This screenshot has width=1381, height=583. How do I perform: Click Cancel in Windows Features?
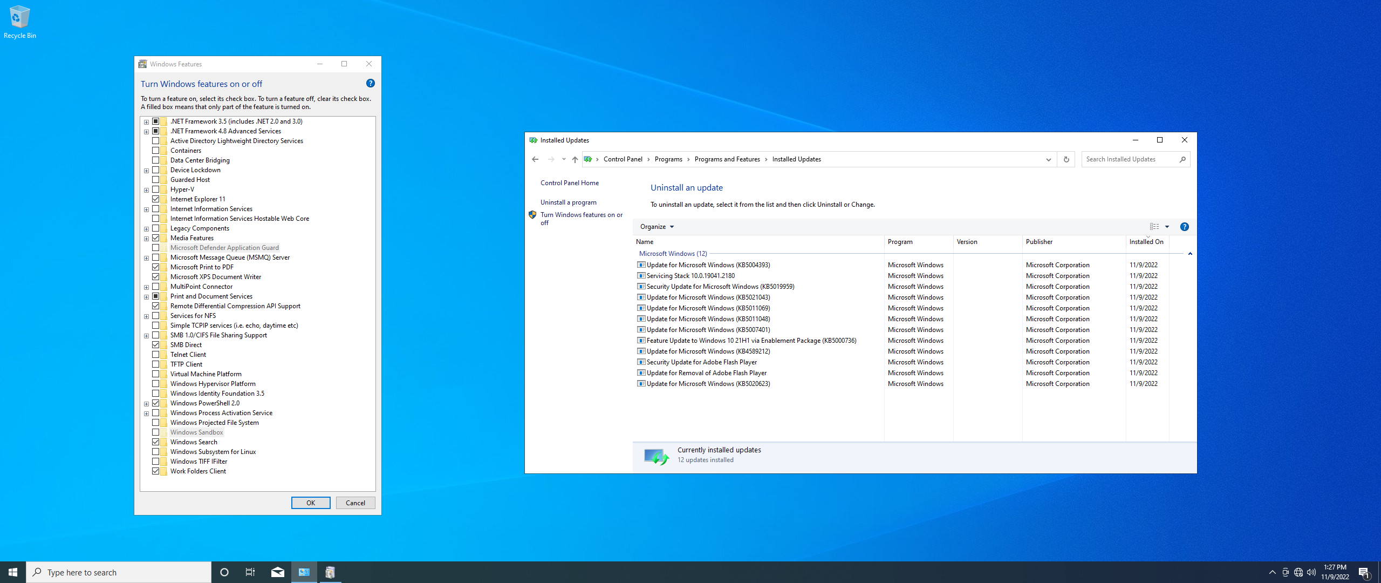coord(355,503)
